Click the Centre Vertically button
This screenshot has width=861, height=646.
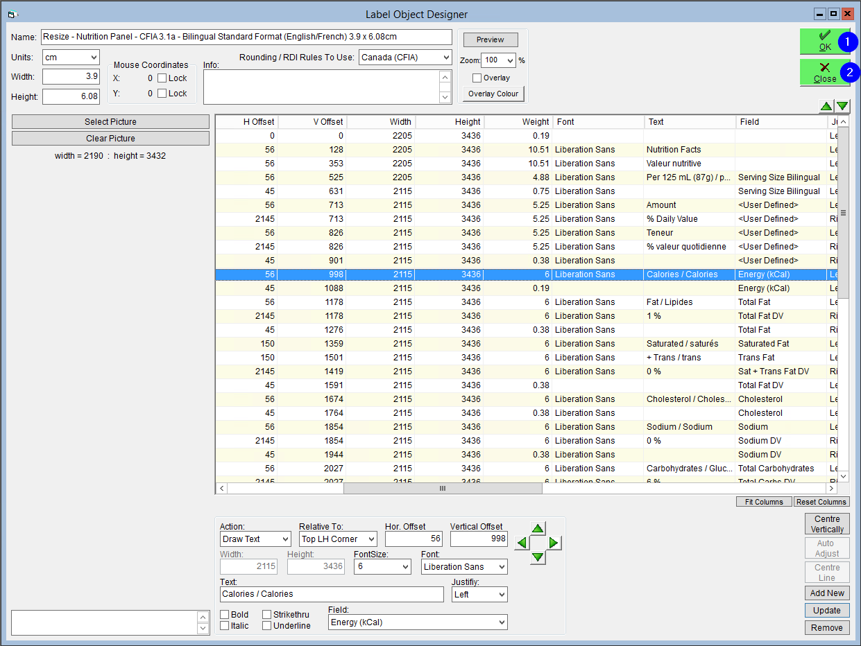(827, 524)
